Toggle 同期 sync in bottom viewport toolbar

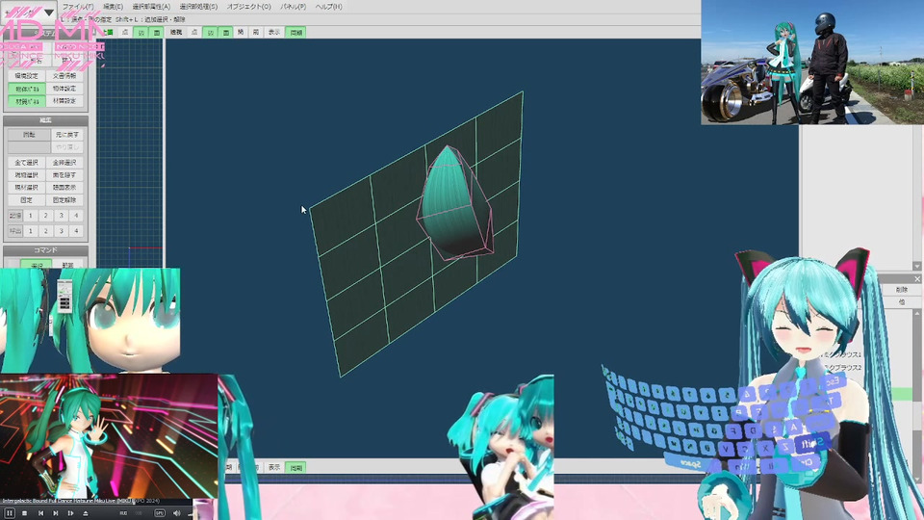tap(295, 467)
